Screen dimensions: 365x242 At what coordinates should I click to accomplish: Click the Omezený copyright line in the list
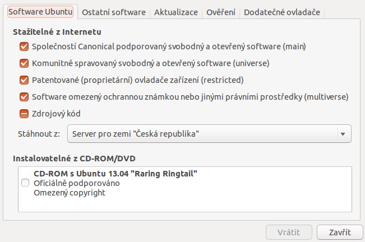[x=70, y=193]
